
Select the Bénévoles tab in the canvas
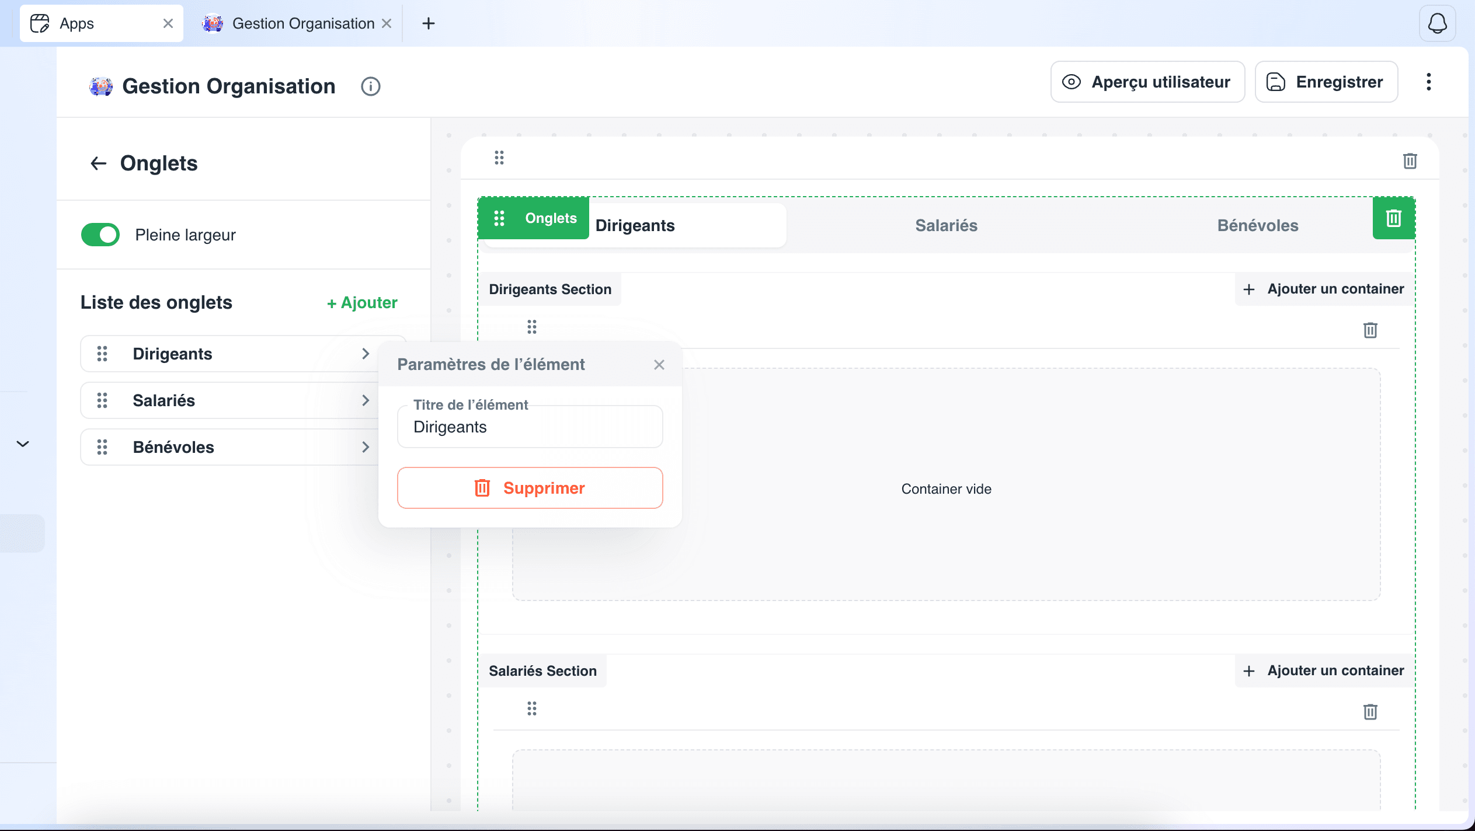click(x=1258, y=225)
